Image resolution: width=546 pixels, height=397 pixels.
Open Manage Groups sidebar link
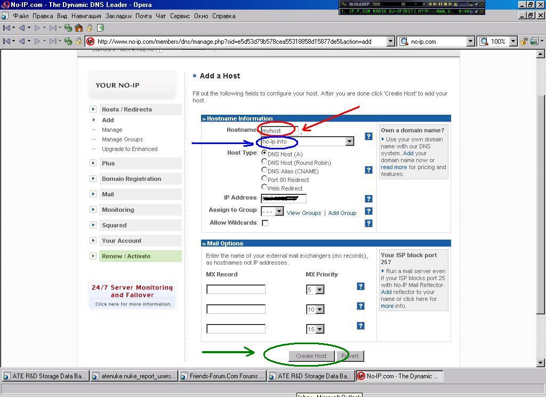pos(123,139)
